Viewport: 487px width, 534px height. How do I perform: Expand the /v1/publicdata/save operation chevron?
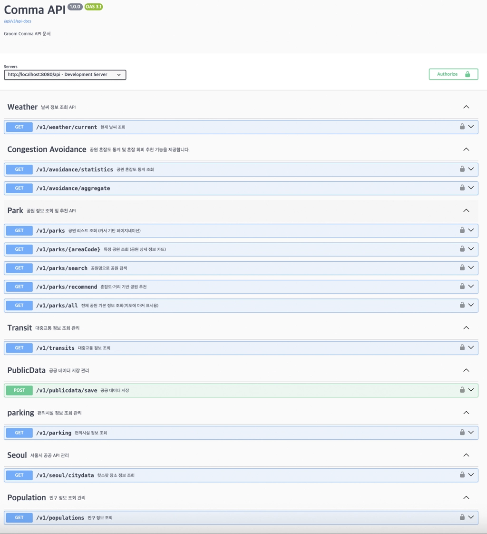click(x=471, y=390)
